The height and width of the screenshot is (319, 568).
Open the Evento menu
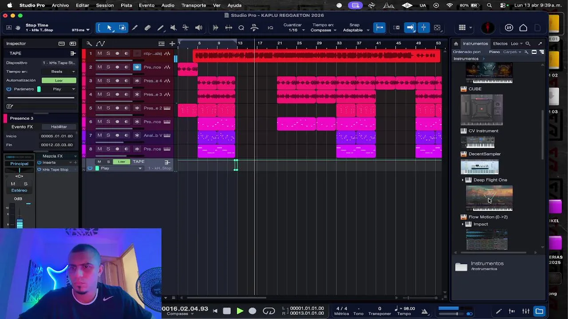pos(146,5)
